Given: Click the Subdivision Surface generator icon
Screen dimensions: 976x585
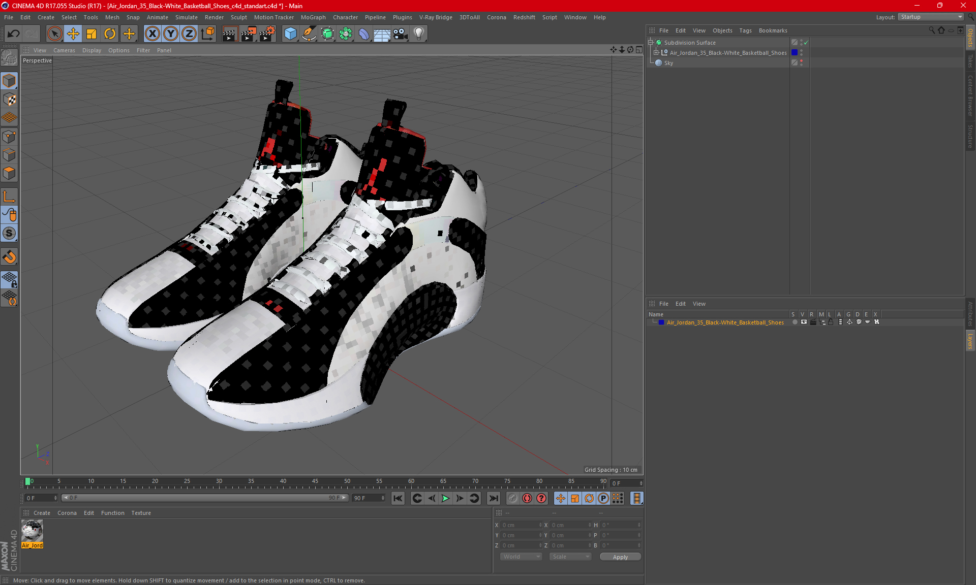Looking at the screenshot, I should coord(327,34).
